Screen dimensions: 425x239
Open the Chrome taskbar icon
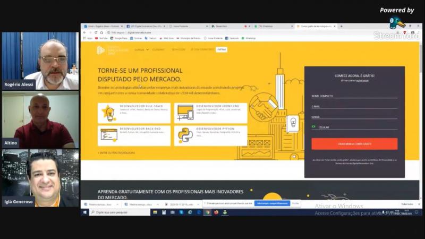[x=207, y=212]
